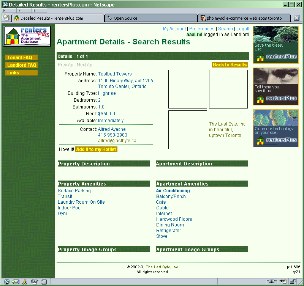The width and height of the screenshot is (304, 286).
Task: Open Navigator from the status bar icon
Action: coord(6,282)
